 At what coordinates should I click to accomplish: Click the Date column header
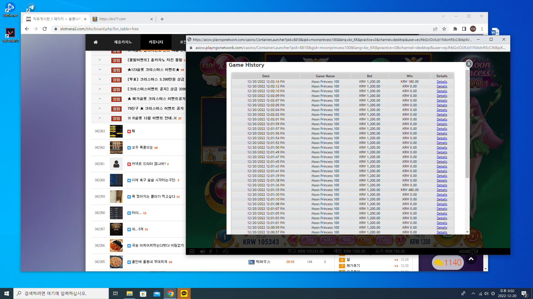tap(266, 76)
